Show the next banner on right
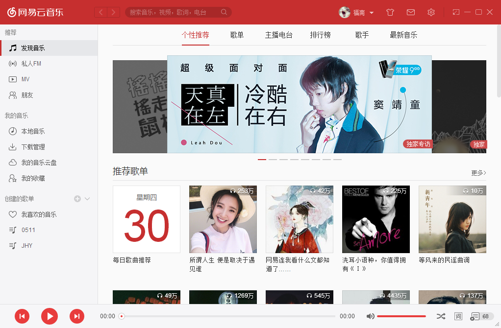This screenshot has width=501, height=328. (459, 107)
